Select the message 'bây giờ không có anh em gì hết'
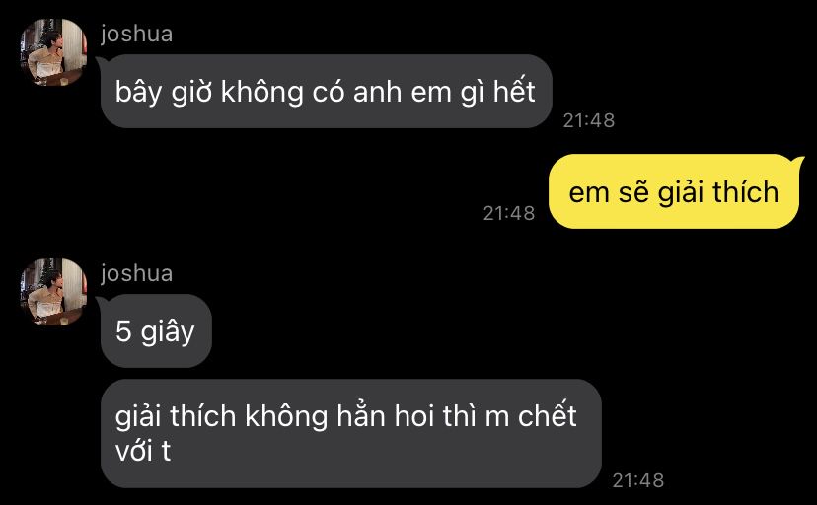The width and height of the screenshot is (817, 505). point(327,91)
